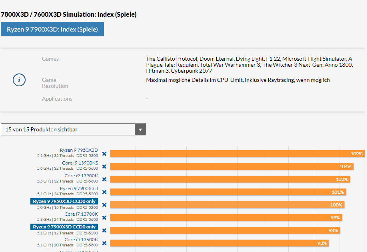Click the heading '7800X3D / 7600X3D Simulation: Index (Spiele)'
The height and width of the screenshot is (252, 367).
(69, 14)
